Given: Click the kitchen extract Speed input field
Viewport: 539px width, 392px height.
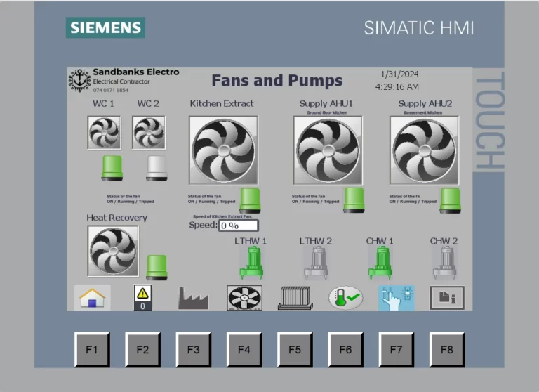Looking at the screenshot, I should click(x=239, y=226).
